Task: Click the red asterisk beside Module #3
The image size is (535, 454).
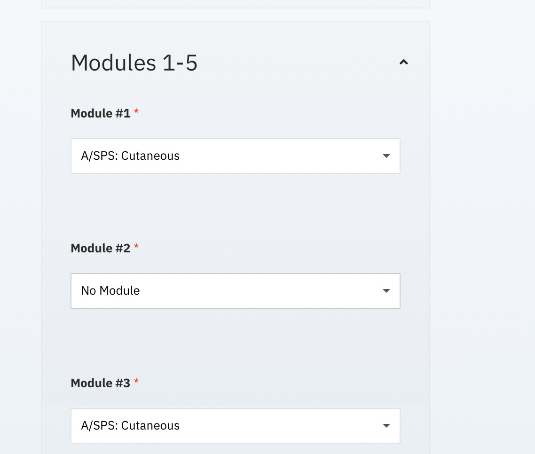Action: 136,381
